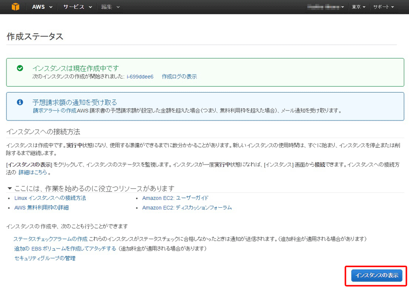Viewport: 409px width, 295px height.
Task: Open the 東京 region selector
Action: (358, 7)
